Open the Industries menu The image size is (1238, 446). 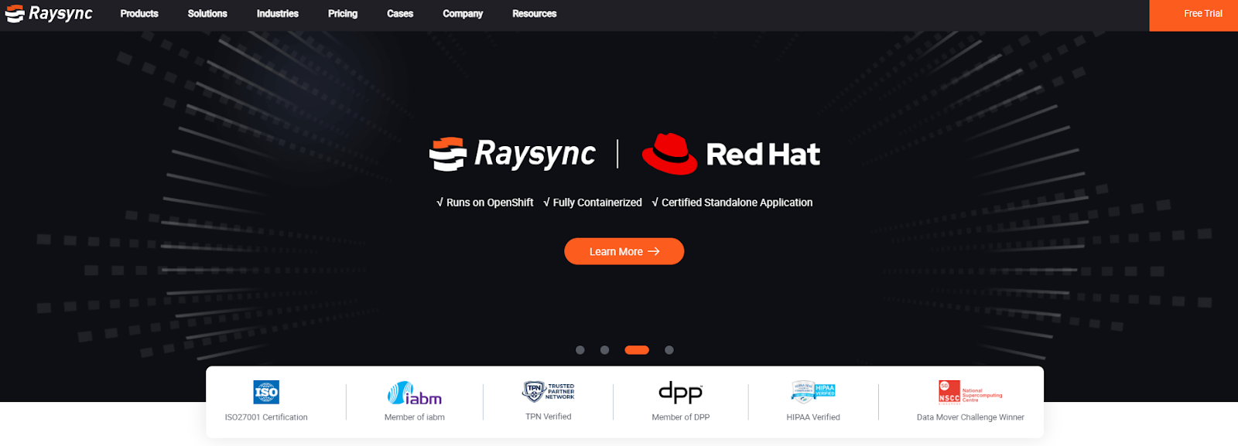[x=278, y=14]
